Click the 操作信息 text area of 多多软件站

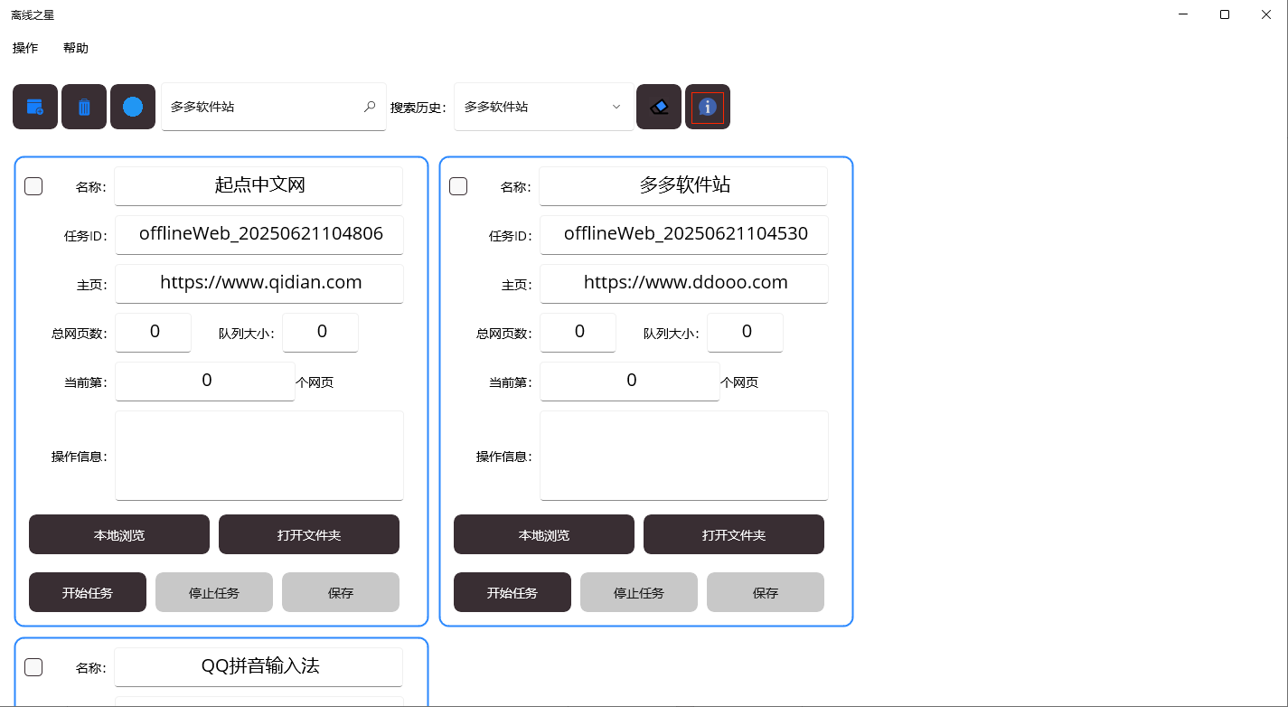pos(684,455)
